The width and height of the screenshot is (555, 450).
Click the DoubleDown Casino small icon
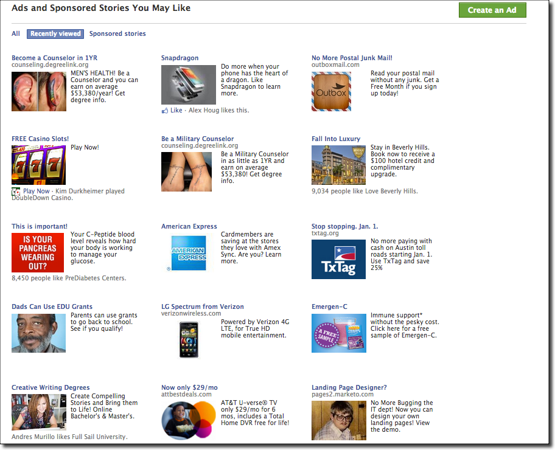(x=16, y=192)
